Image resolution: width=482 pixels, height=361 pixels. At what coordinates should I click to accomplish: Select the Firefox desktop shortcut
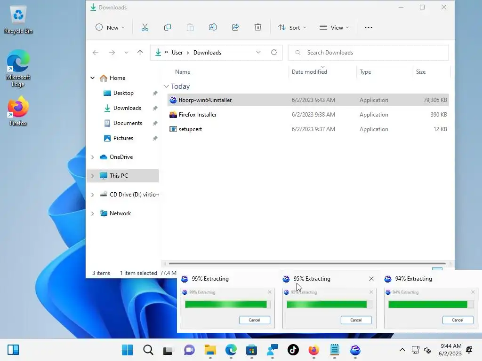pos(18,111)
